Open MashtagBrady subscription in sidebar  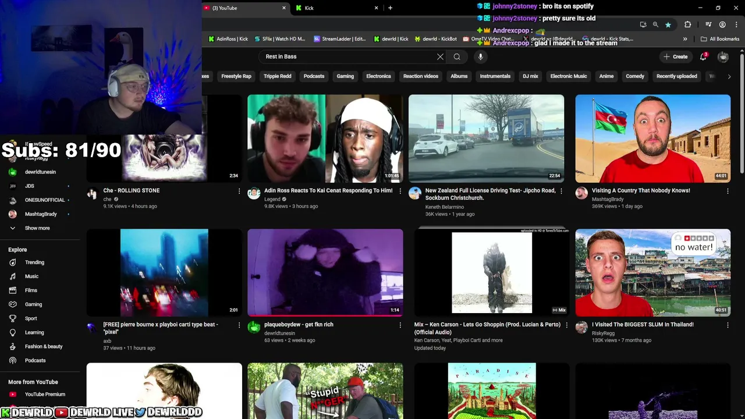click(x=41, y=214)
